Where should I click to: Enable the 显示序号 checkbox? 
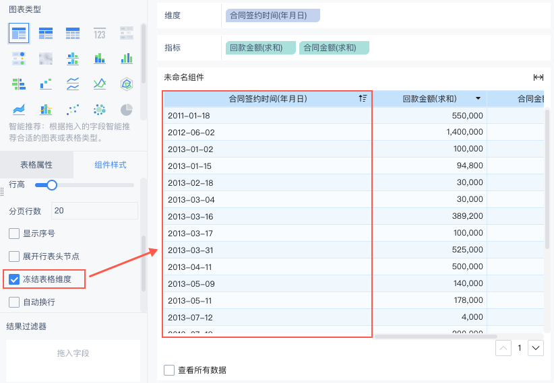14,234
